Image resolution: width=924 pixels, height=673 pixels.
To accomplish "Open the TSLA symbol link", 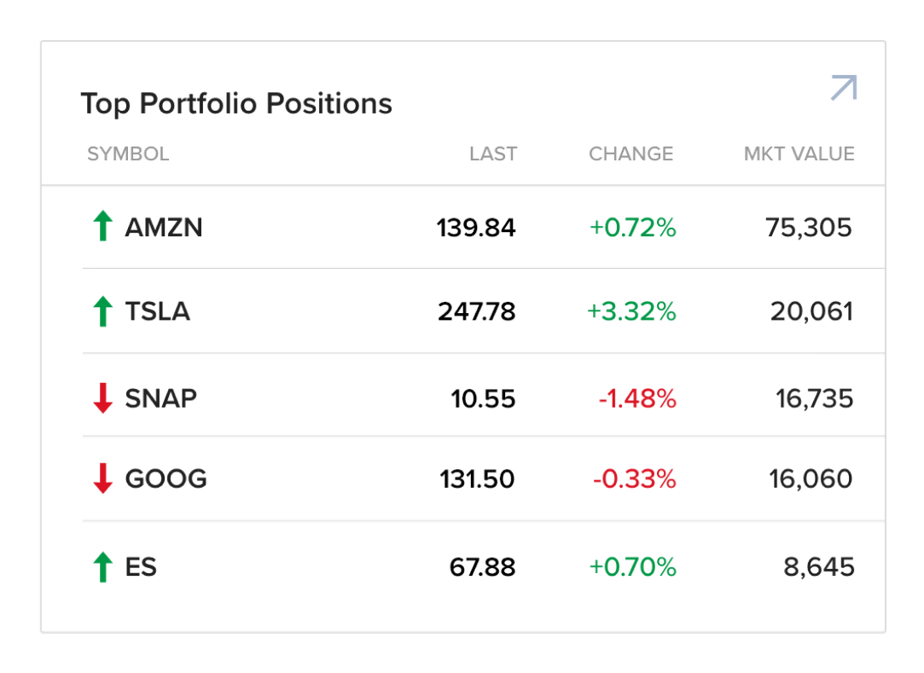I will (157, 311).
